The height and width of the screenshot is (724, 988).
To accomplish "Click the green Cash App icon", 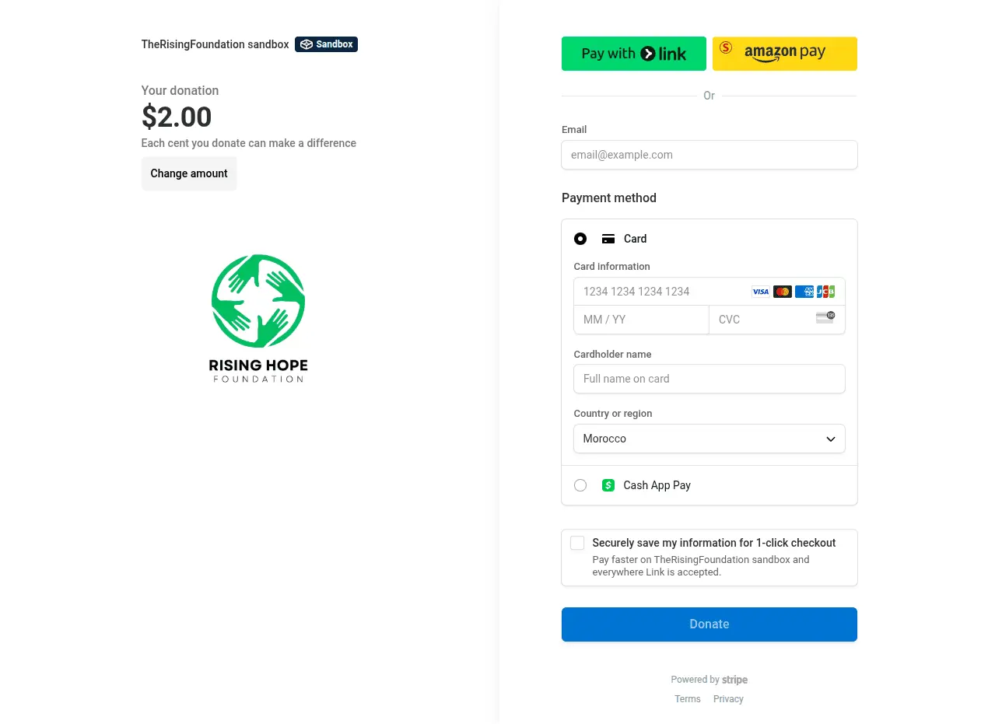I will coord(608,485).
